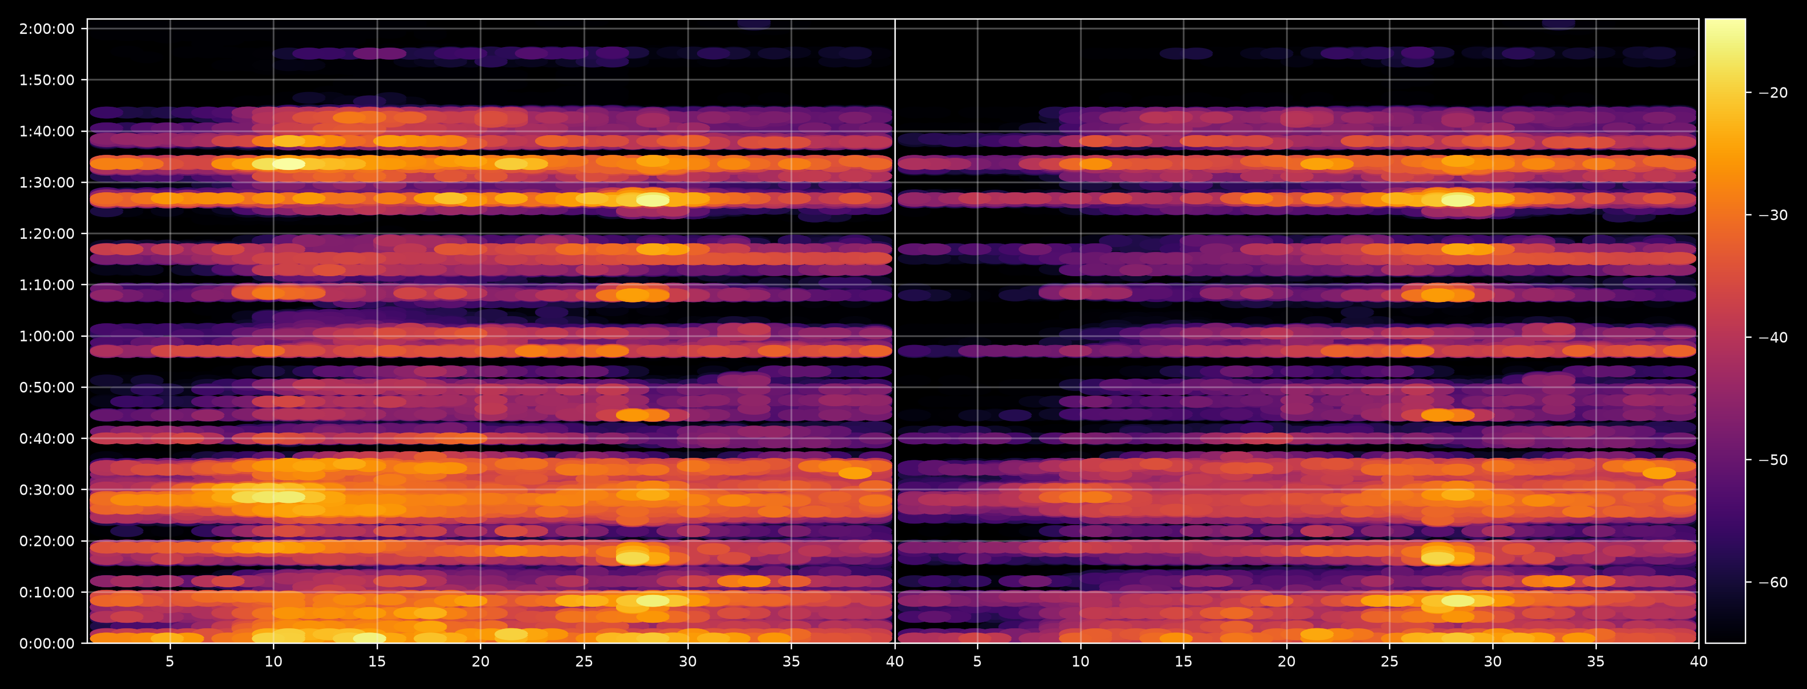Pick the 1:10:00 y-axis tick label
Viewport: 1807px width, 689px height.
tap(47, 285)
